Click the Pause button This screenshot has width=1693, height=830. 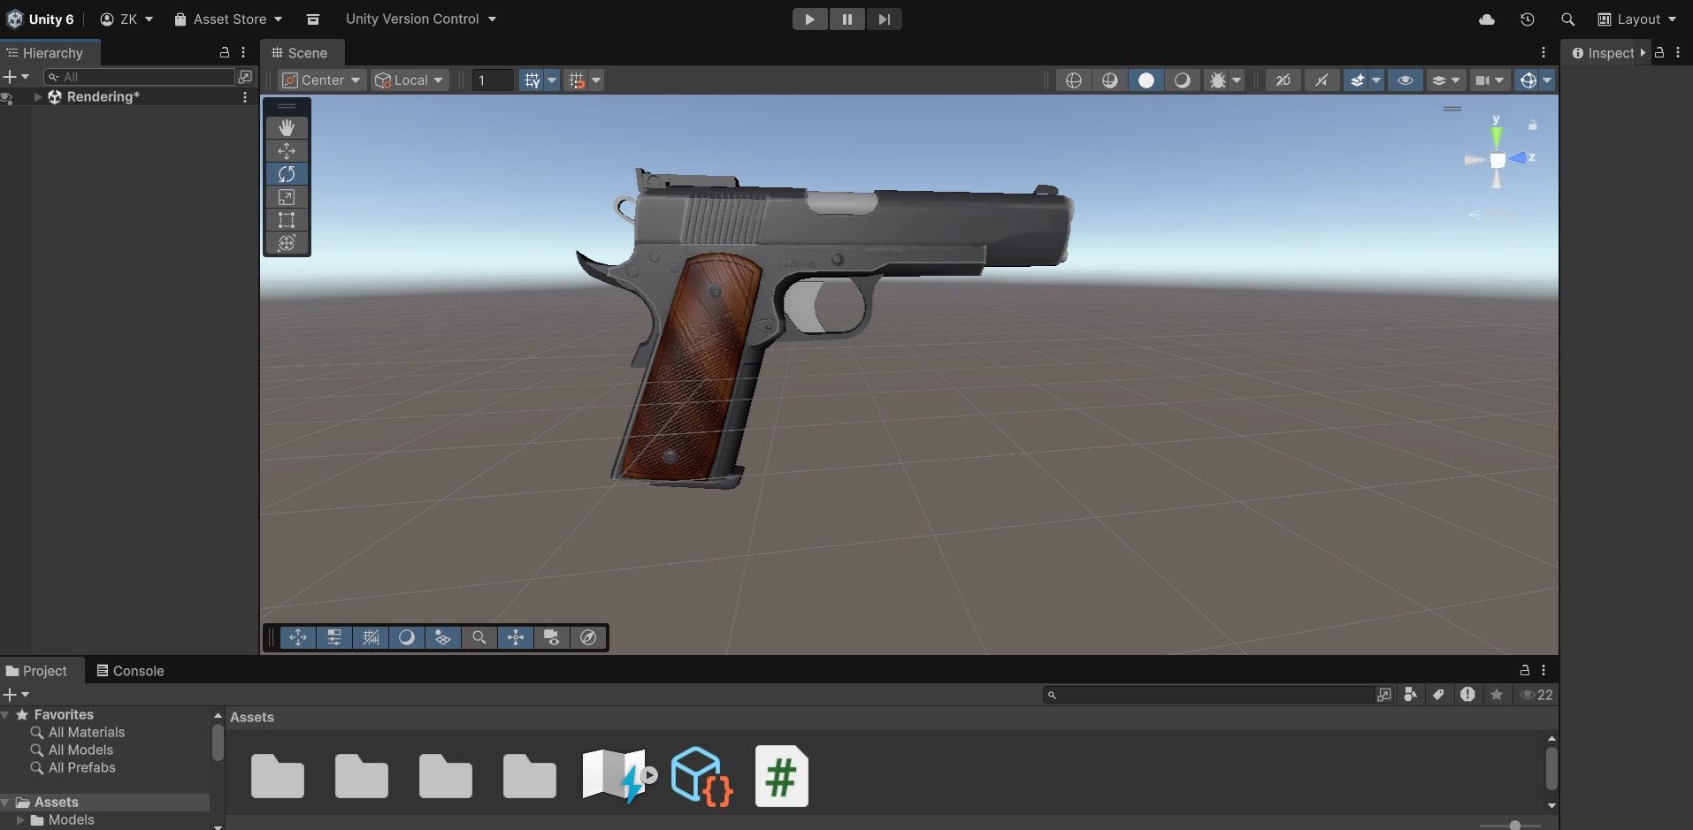coord(846,19)
